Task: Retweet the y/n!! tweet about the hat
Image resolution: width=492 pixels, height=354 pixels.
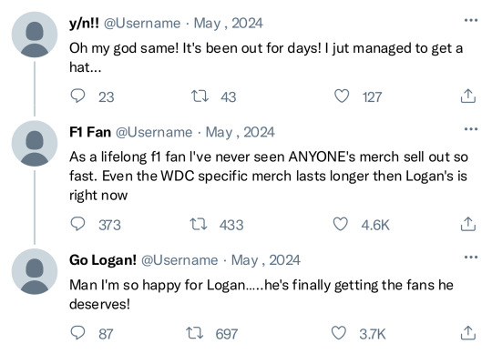Action: (200, 96)
